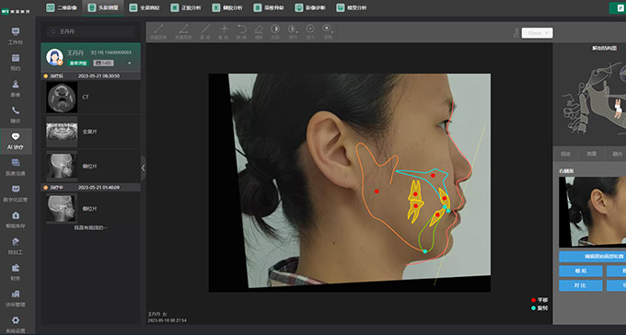The width and height of the screenshot is (626, 335).
Task: Open 系统设置 gear in the sidebar
Action: coord(15,324)
